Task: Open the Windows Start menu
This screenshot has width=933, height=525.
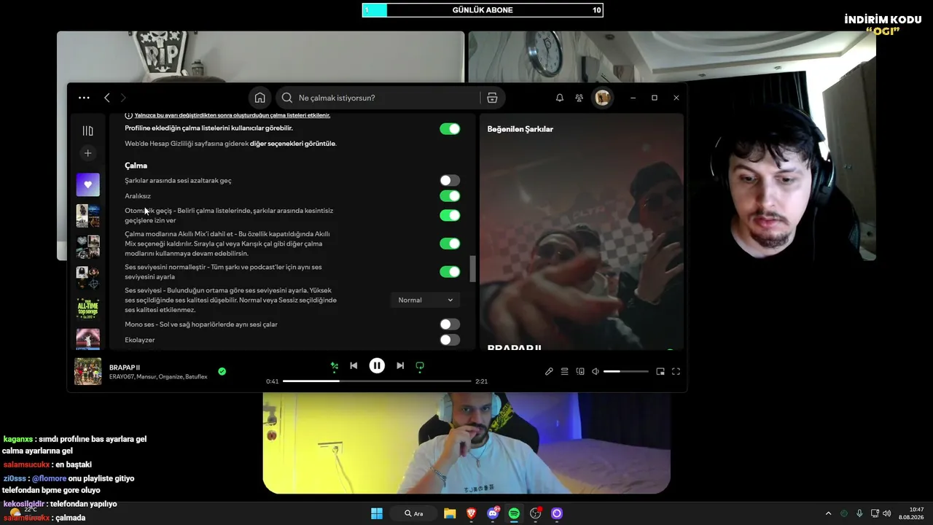Action: 377,513
